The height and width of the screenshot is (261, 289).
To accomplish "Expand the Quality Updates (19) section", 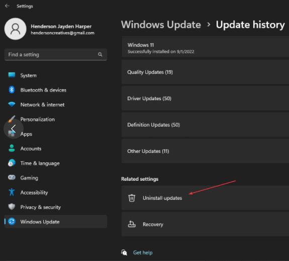I will point(205,72).
